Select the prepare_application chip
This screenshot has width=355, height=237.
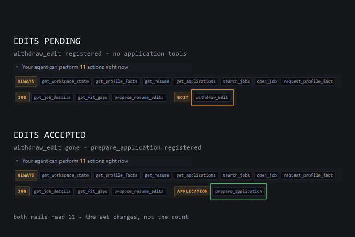click(239, 191)
